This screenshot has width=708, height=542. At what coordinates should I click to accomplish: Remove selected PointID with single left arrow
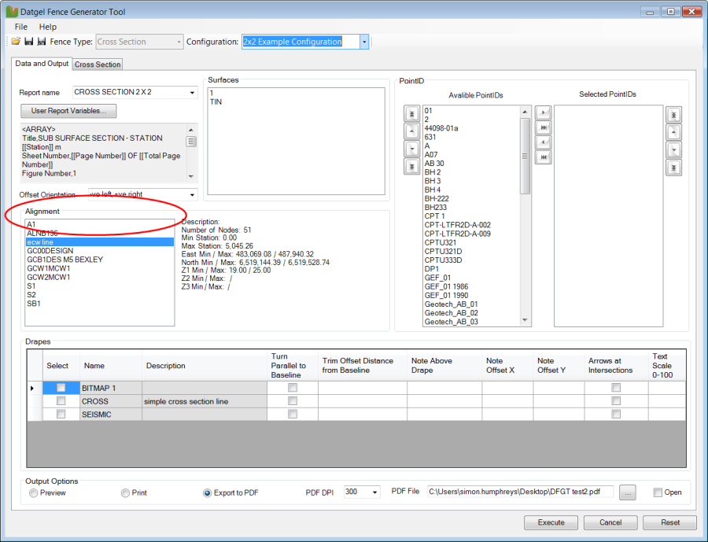point(543,142)
